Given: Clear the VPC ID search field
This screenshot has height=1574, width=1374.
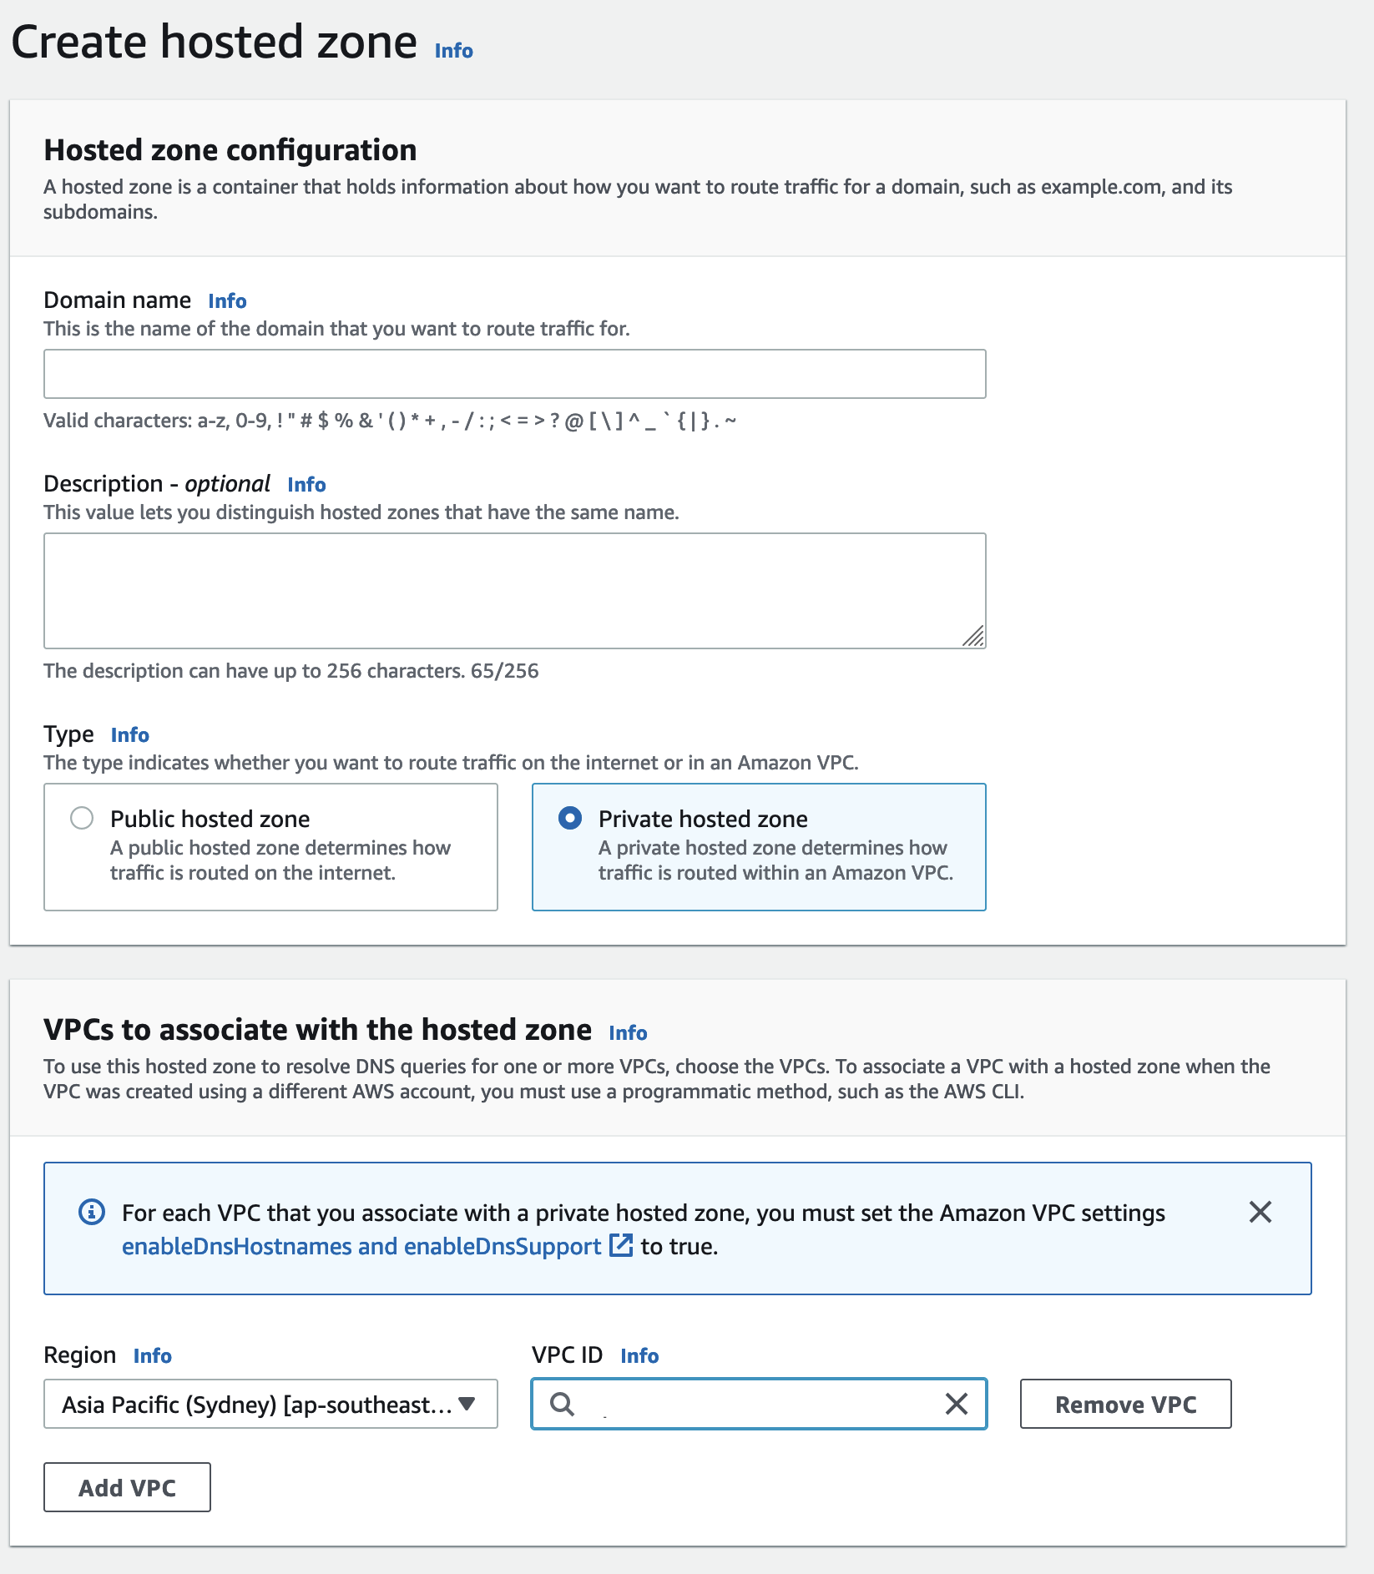Looking at the screenshot, I should 954,1404.
